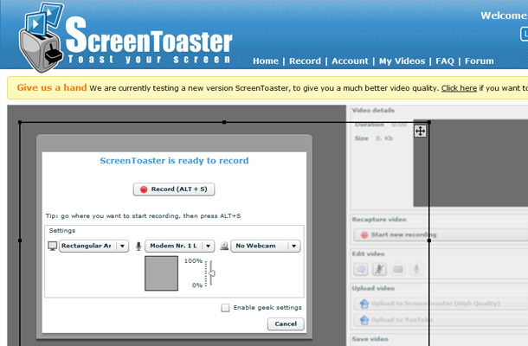The image size is (528, 346).
Task: Click the Upload to YouTube button
Action: (441, 320)
